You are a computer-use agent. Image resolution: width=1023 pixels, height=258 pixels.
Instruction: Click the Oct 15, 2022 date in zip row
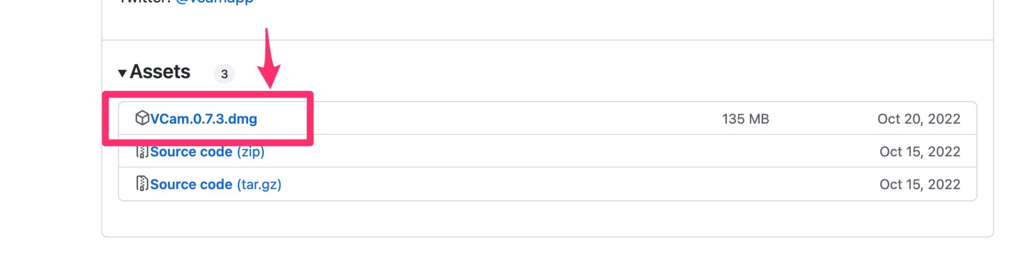click(x=920, y=152)
